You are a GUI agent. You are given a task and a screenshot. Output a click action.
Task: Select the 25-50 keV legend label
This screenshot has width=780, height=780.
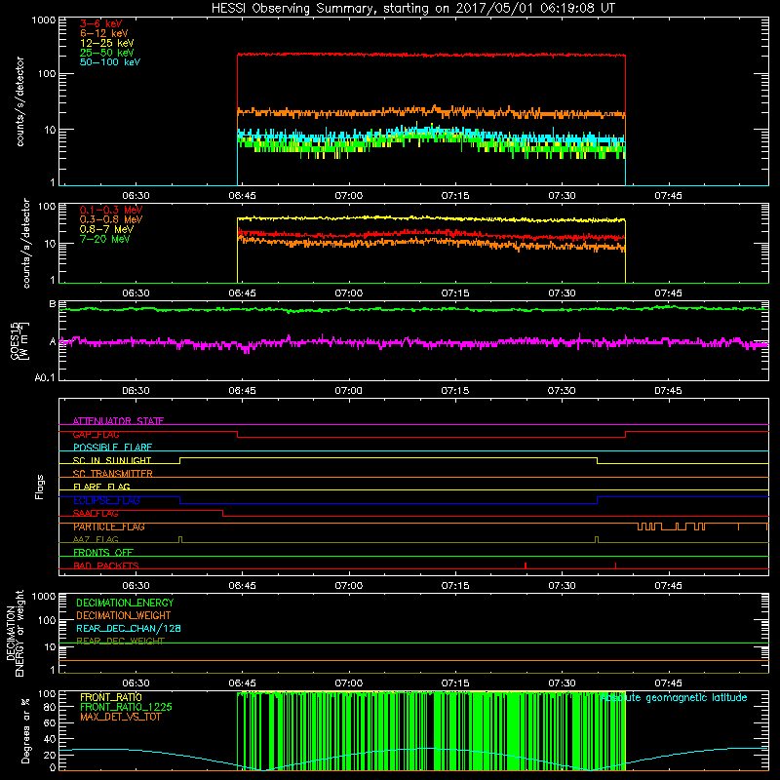107,53
